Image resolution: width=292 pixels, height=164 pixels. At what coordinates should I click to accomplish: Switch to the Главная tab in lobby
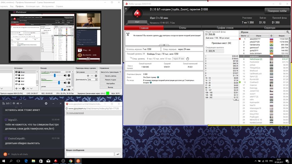144,28
